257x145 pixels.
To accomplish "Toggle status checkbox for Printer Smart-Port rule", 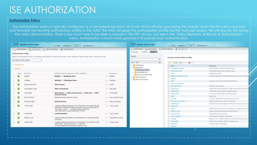I will pyautogui.click(x=19, y=85).
